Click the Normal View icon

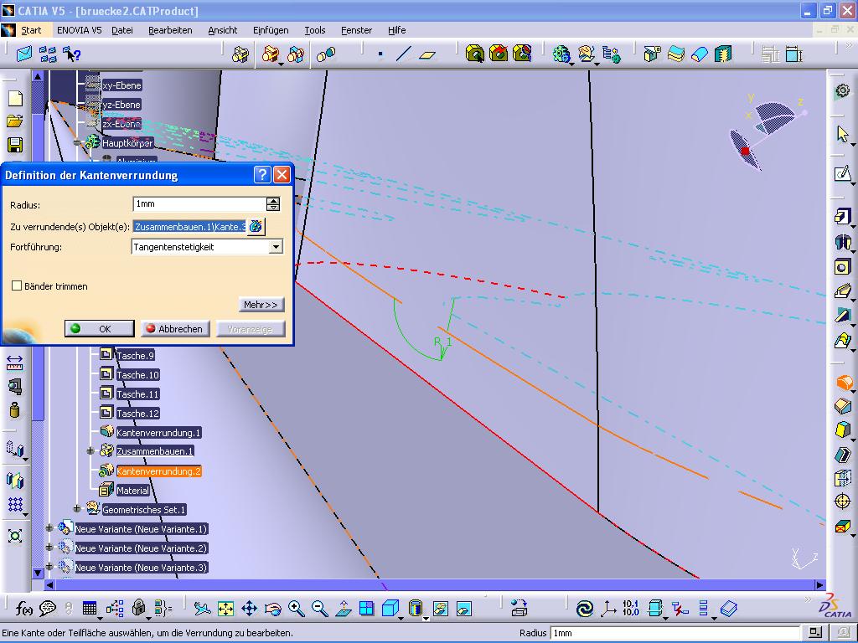coord(344,608)
